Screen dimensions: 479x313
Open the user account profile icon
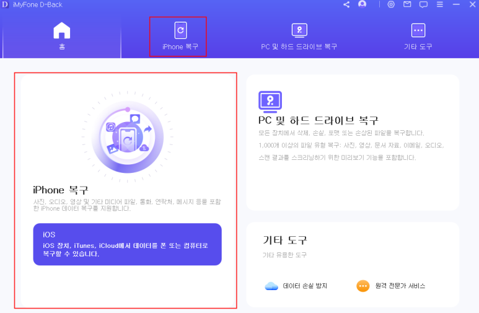pyautogui.click(x=362, y=4)
